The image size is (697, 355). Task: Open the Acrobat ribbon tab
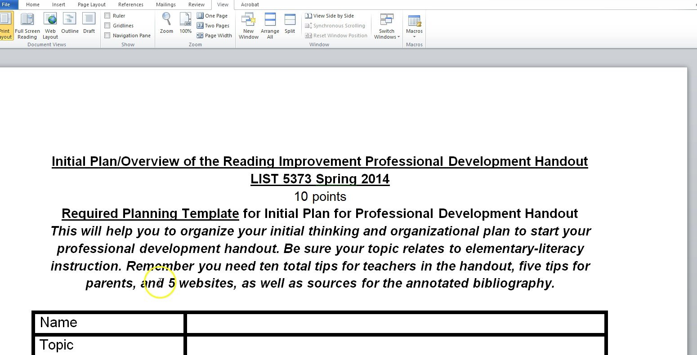pos(250,4)
